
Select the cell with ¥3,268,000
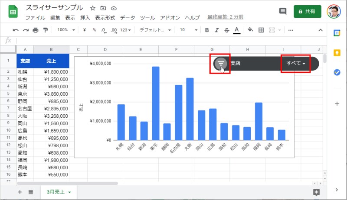pyautogui.click(x=51, y=116)
